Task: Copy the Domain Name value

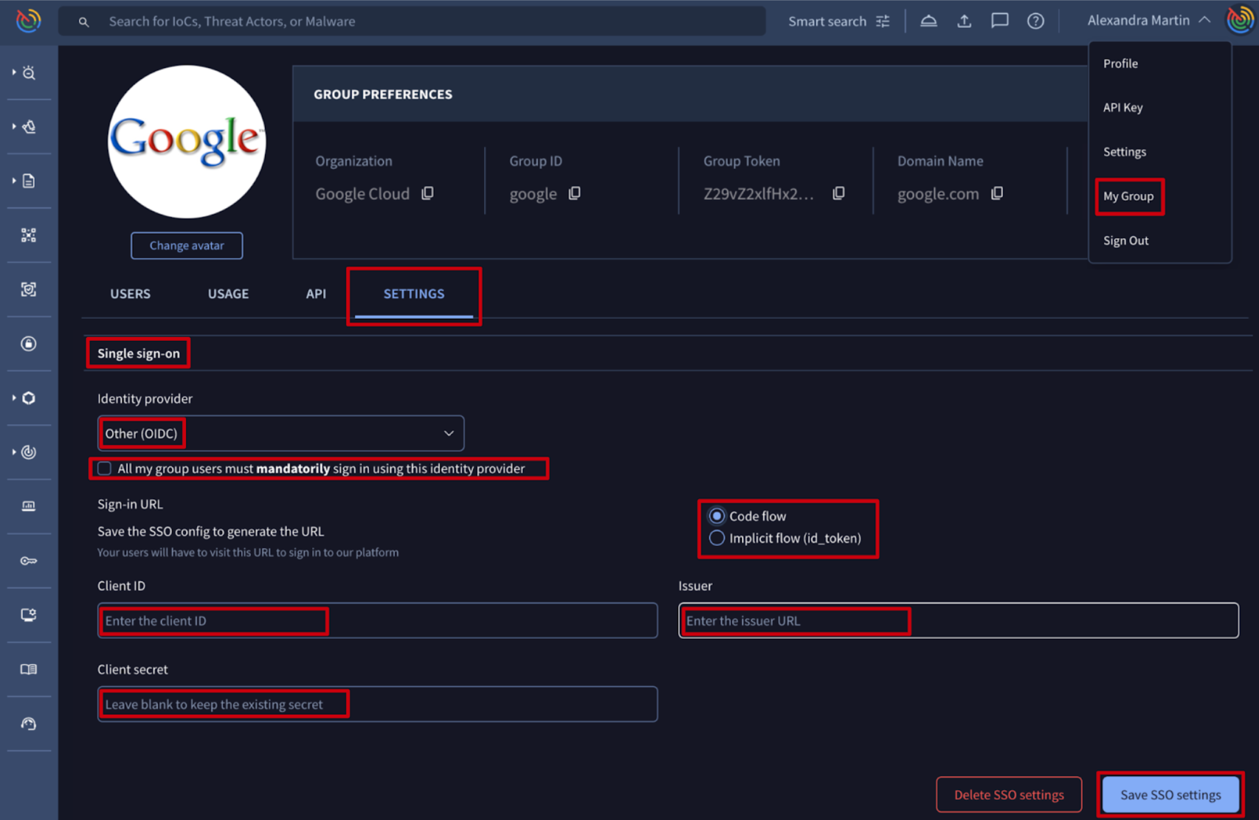Action: point(997,193)
